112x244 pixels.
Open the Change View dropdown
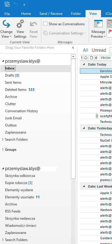6,29
